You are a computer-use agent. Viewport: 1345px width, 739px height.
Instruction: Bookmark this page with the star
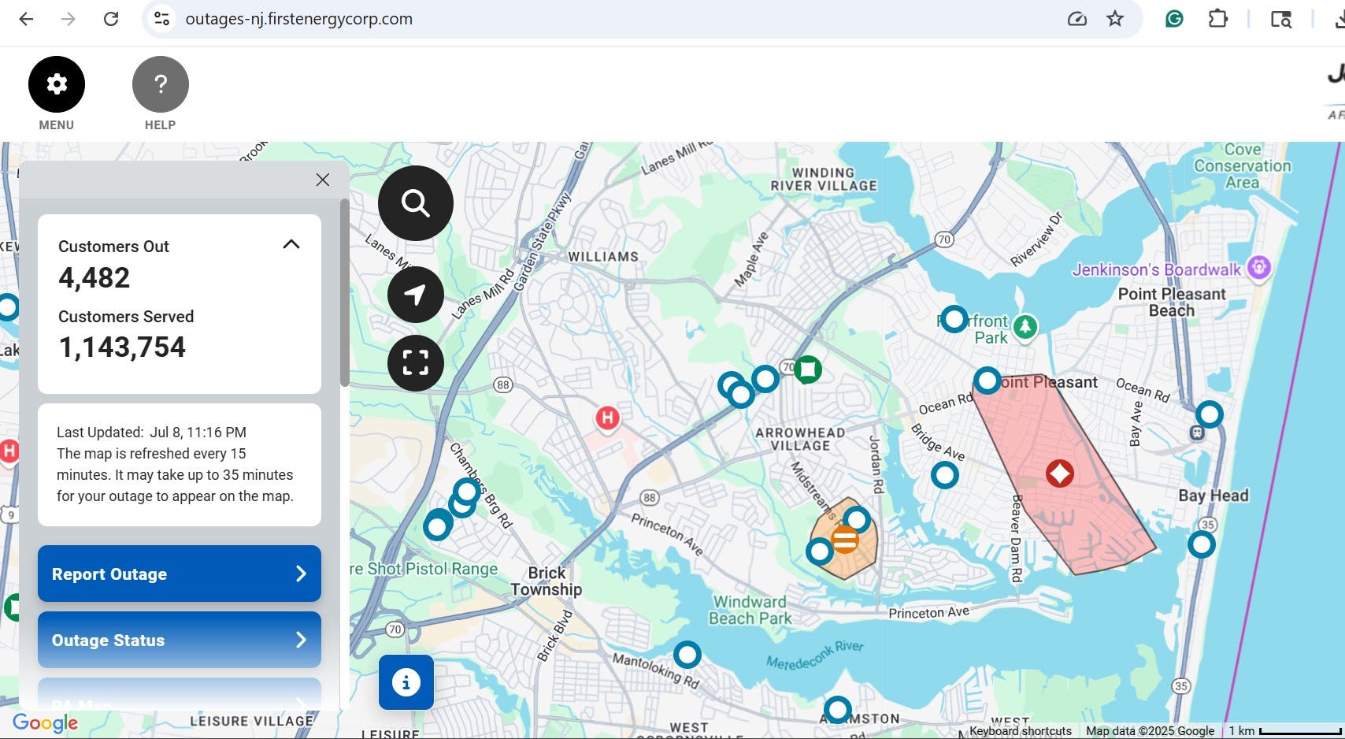pyautogui.click(x=1115, y=19)
